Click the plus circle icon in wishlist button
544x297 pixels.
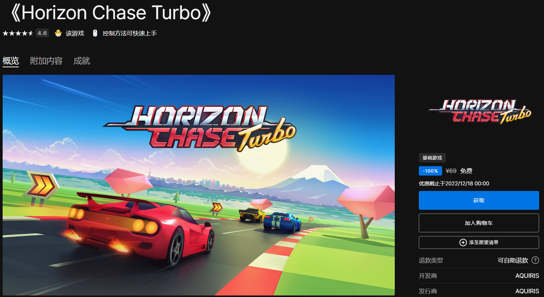click(463, 242)
